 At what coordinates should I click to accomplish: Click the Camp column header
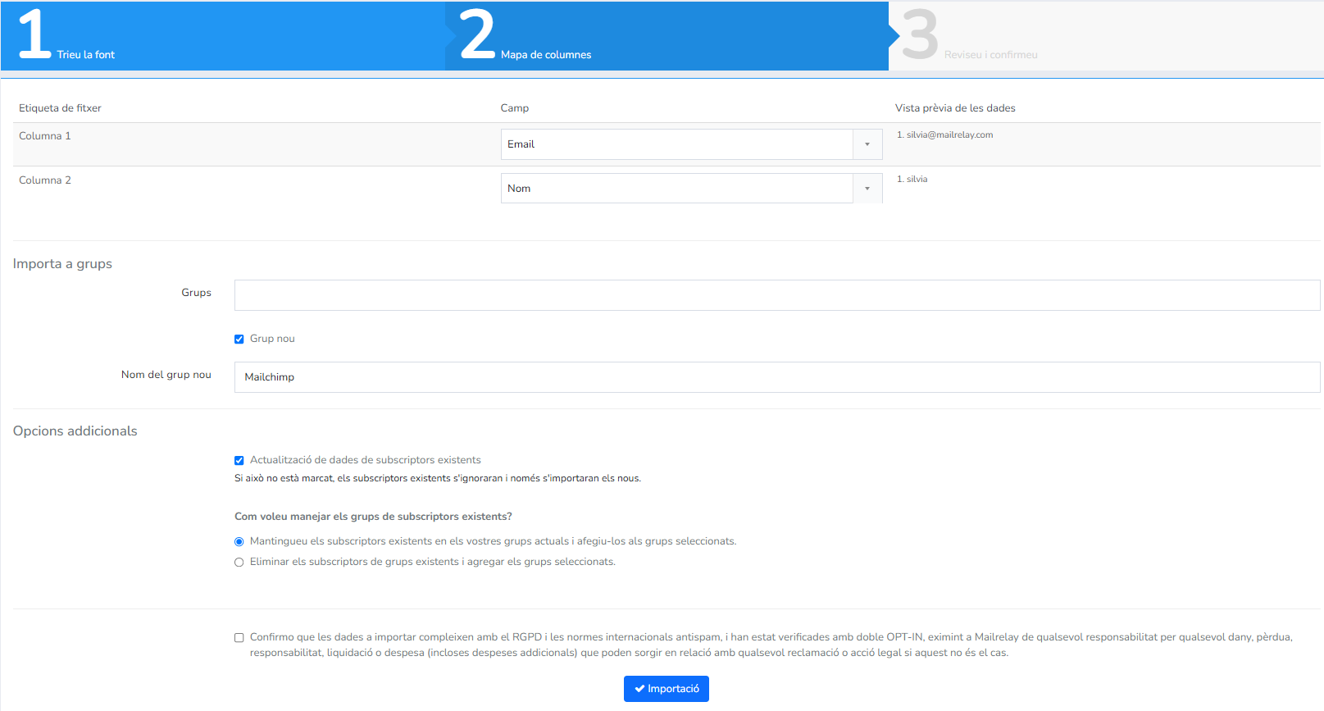515,108
